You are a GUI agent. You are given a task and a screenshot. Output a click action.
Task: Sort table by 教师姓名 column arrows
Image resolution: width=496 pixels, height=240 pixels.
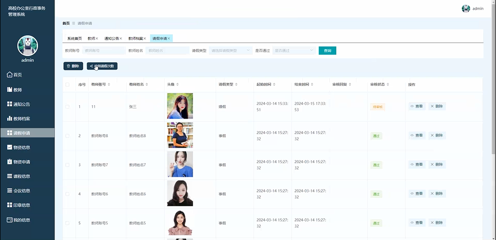click(x=147, y=85)
